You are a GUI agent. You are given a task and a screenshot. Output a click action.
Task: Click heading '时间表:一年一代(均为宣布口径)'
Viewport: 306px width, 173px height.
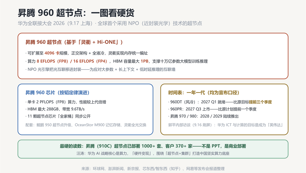point(204,93)
